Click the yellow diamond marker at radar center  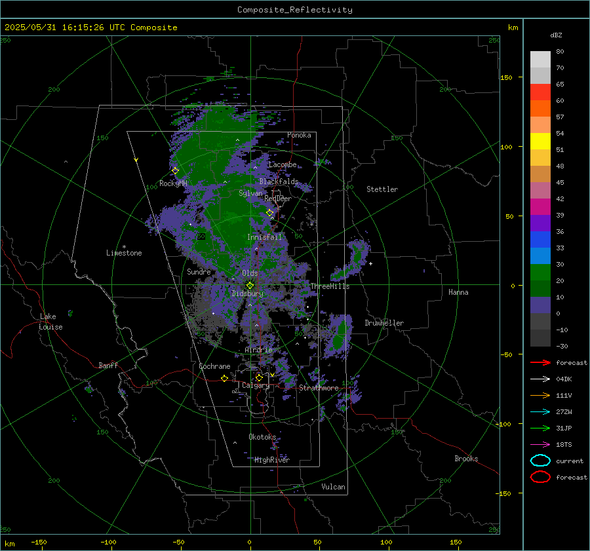(250, 286)
